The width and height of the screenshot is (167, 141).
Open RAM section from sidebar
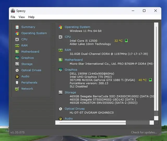pyautogui.click(x=24, y=45)
